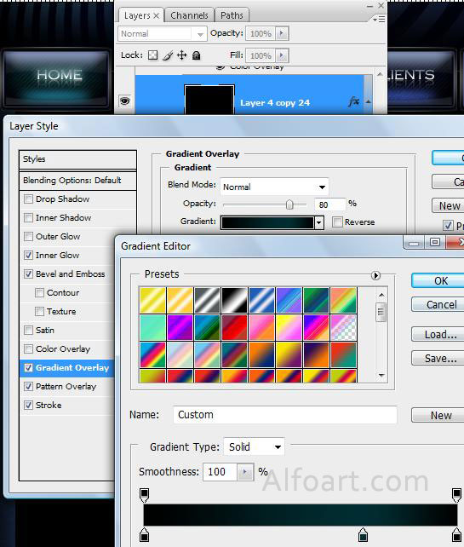Viewport: 464px width, 547px height.
Task: Collapse effects arrow on Layer 4 copy 24
Action: pyautogui.click(x=368, y=101)
